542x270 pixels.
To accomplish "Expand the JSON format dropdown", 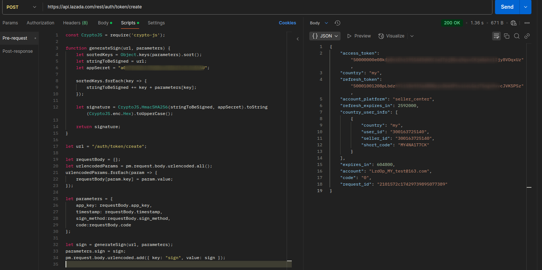I will point(325,36).
